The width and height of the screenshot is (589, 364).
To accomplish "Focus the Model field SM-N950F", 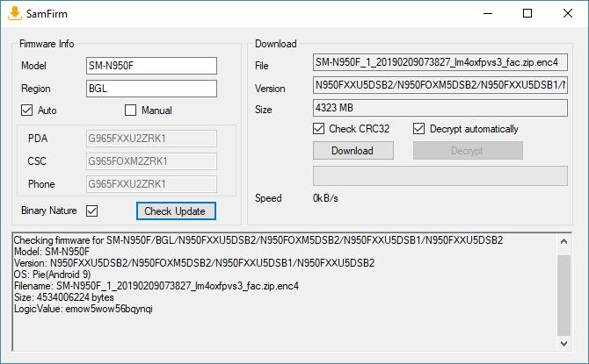I will (151, 66).
